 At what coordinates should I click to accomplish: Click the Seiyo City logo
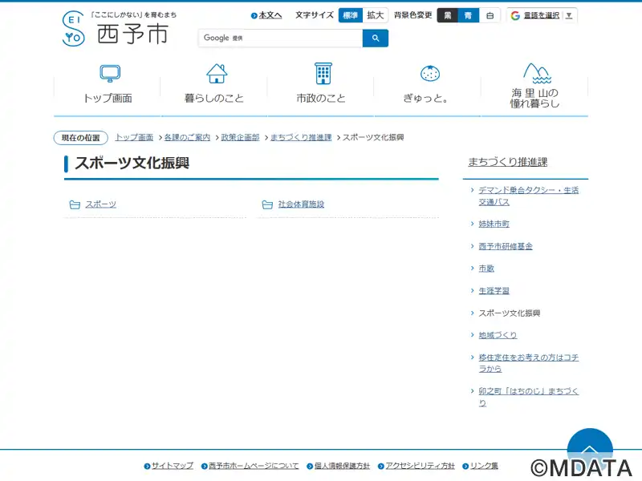click(116, 29)
